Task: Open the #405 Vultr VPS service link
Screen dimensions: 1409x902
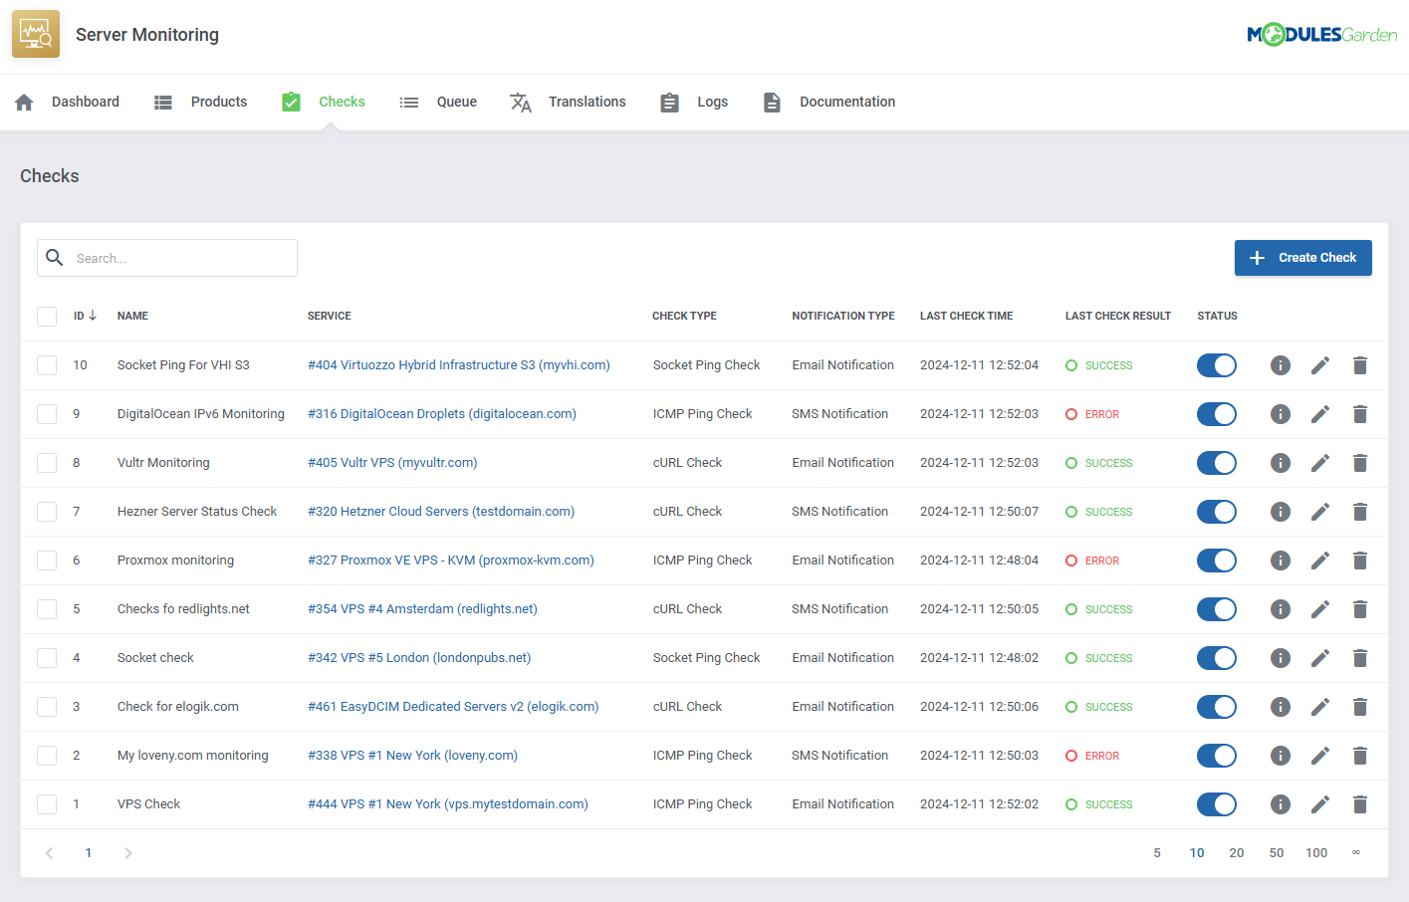Action: [391, 462]
